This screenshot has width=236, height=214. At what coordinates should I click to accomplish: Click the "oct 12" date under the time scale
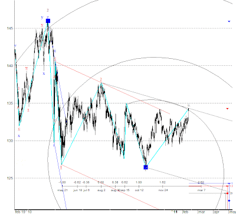pos(139,190)
